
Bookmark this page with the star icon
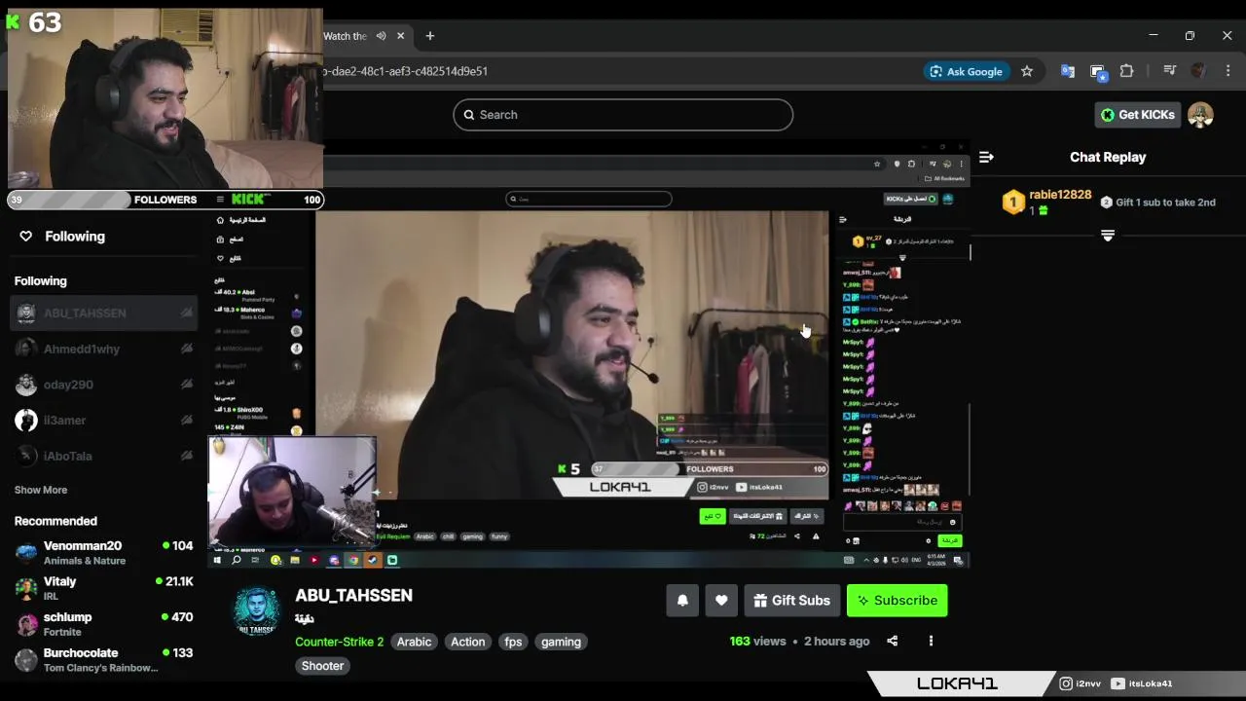1027,71
